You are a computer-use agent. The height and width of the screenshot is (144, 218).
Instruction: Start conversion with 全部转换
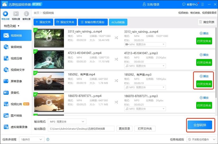pyautogui.click(x=200, y=125)
